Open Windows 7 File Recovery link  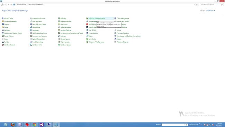(x=96, y=42)
